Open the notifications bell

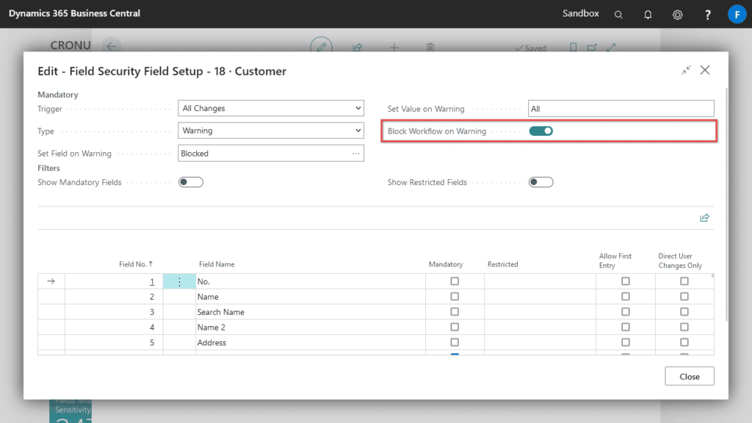tap(648, 14)
